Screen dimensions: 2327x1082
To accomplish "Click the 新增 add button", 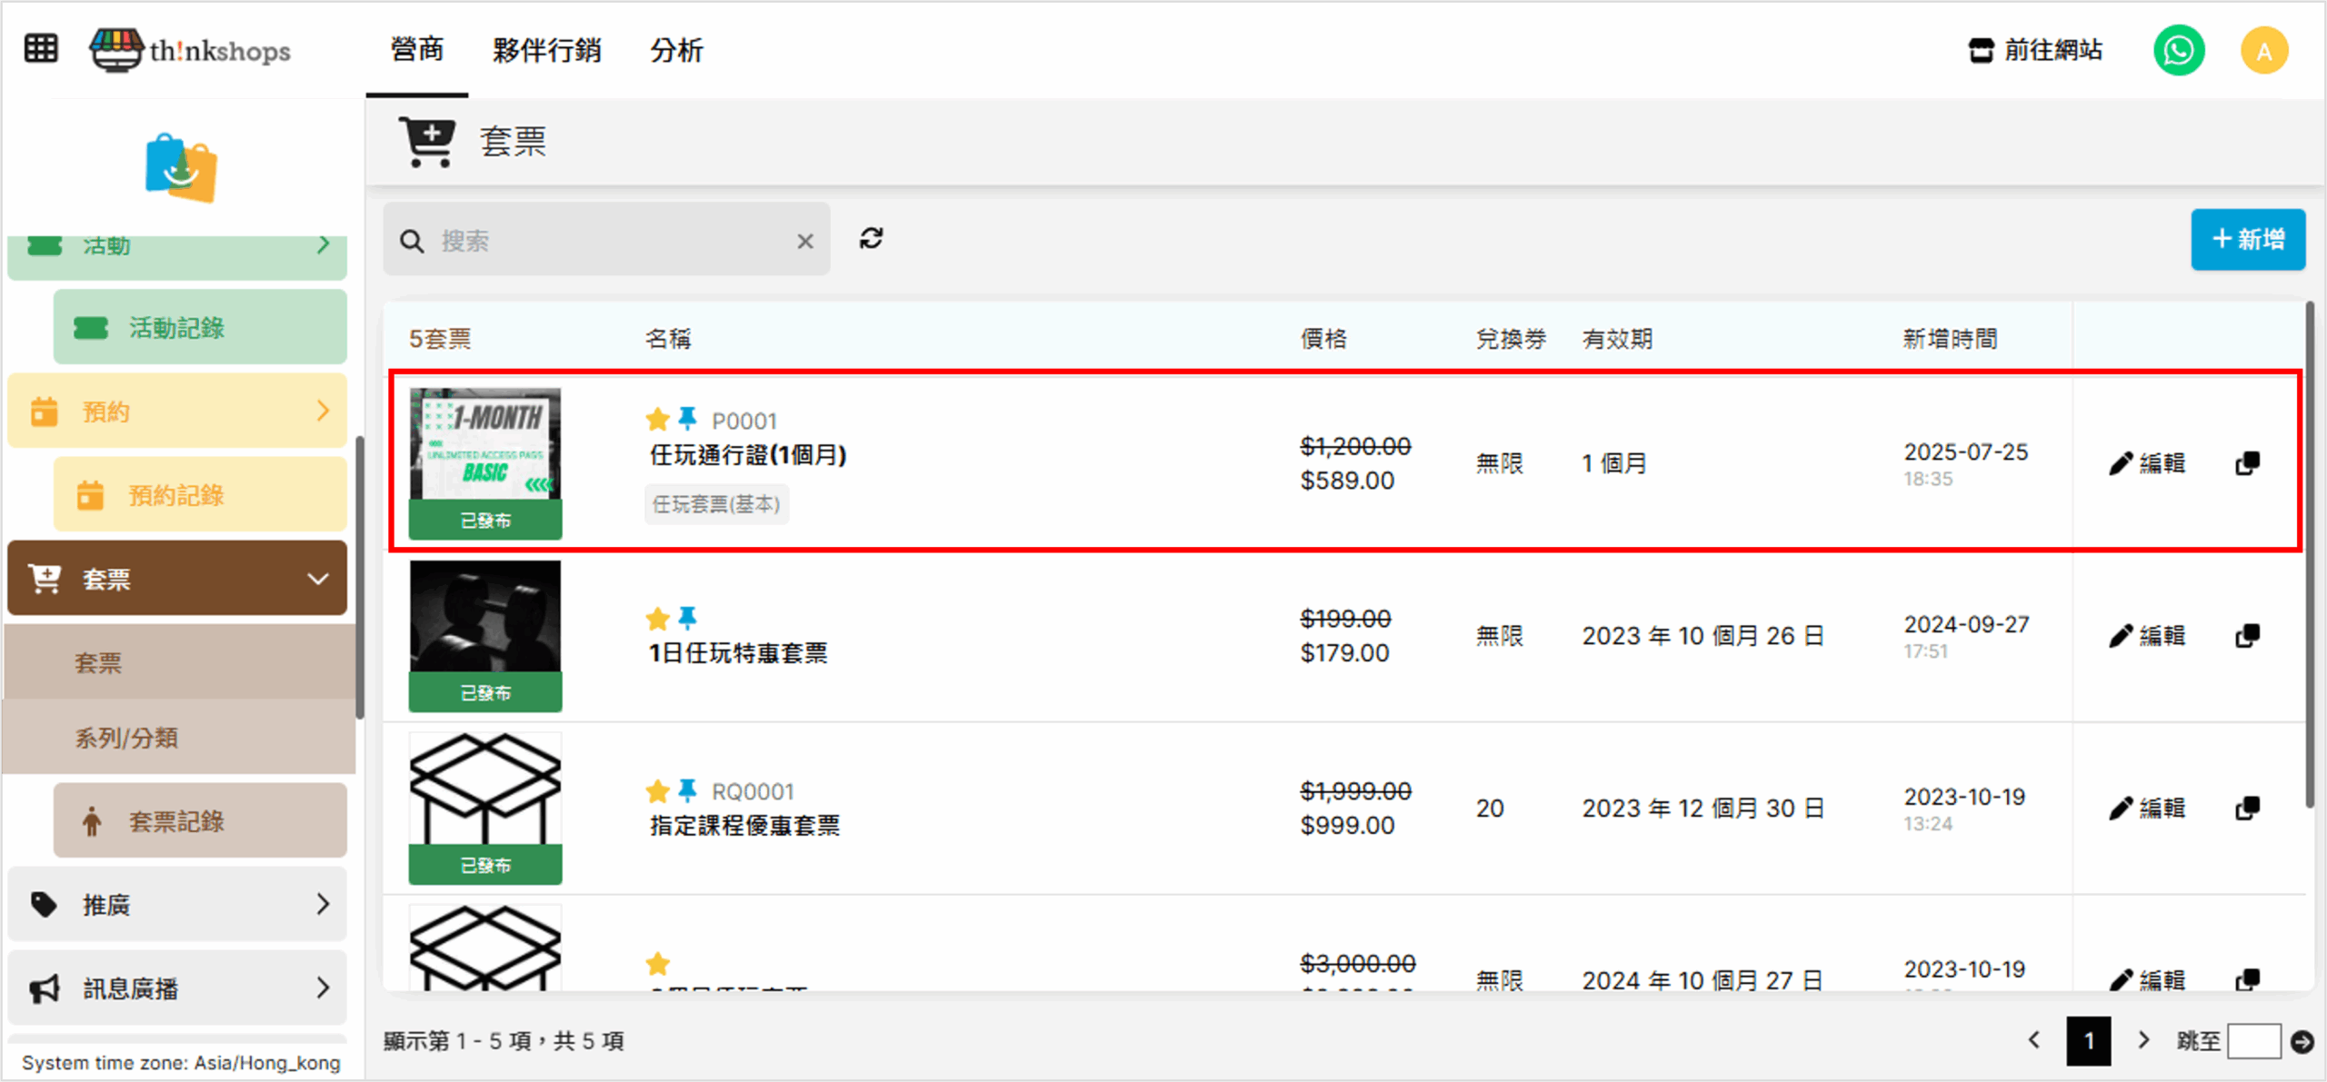I will [2247, 240].
